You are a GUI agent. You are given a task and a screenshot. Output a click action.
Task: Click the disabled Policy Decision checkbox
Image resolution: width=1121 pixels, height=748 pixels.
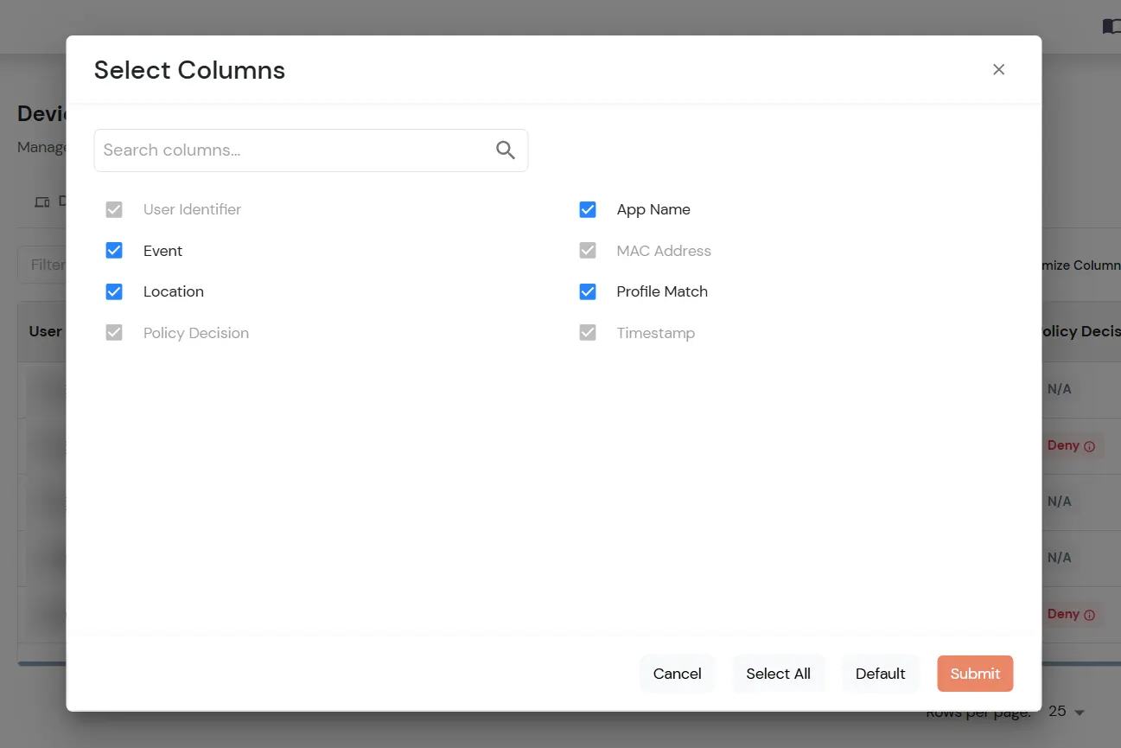point(114,333)
